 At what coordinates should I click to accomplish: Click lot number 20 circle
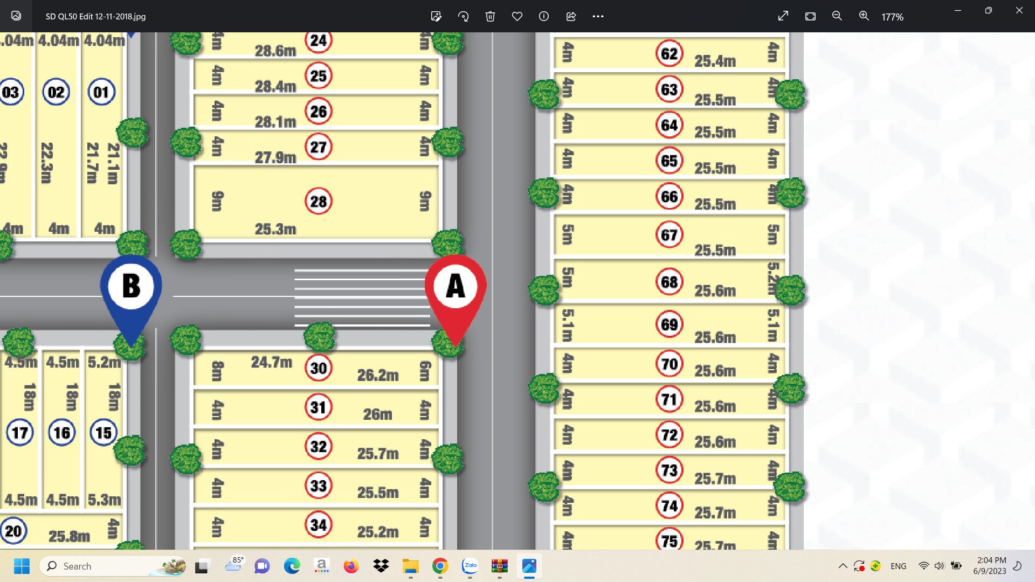pos(13,531)
